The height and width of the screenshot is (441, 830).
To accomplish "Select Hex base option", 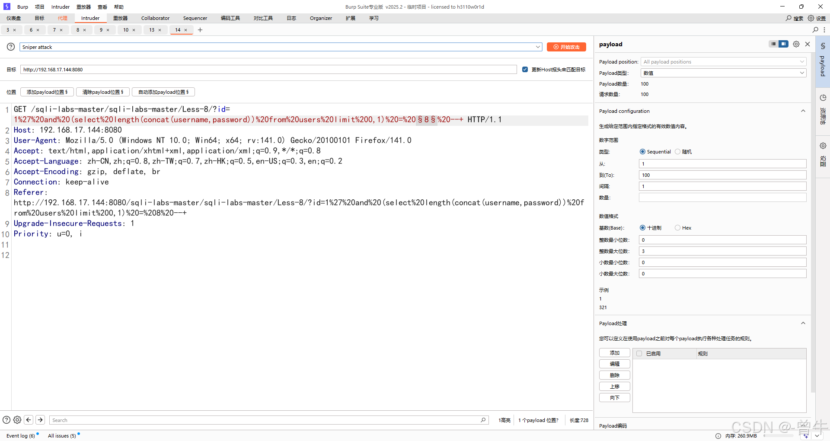I will pos(677,228).
